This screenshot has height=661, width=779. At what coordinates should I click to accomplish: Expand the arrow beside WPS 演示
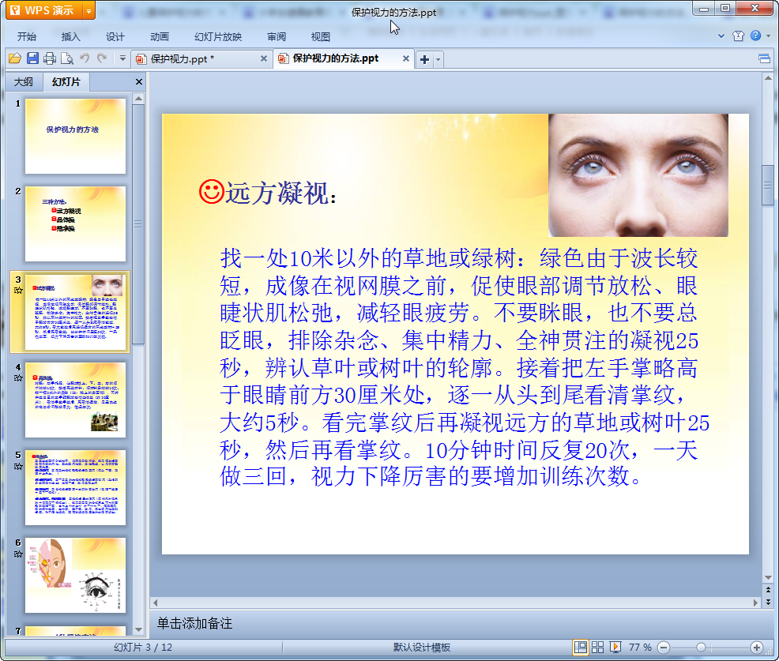[89, 10]
